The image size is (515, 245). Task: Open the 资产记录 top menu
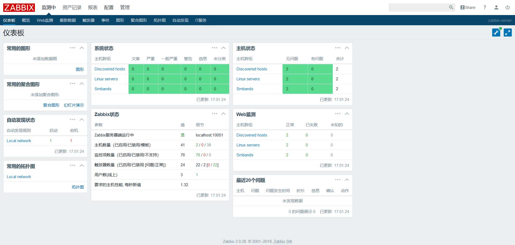[72, 8]
